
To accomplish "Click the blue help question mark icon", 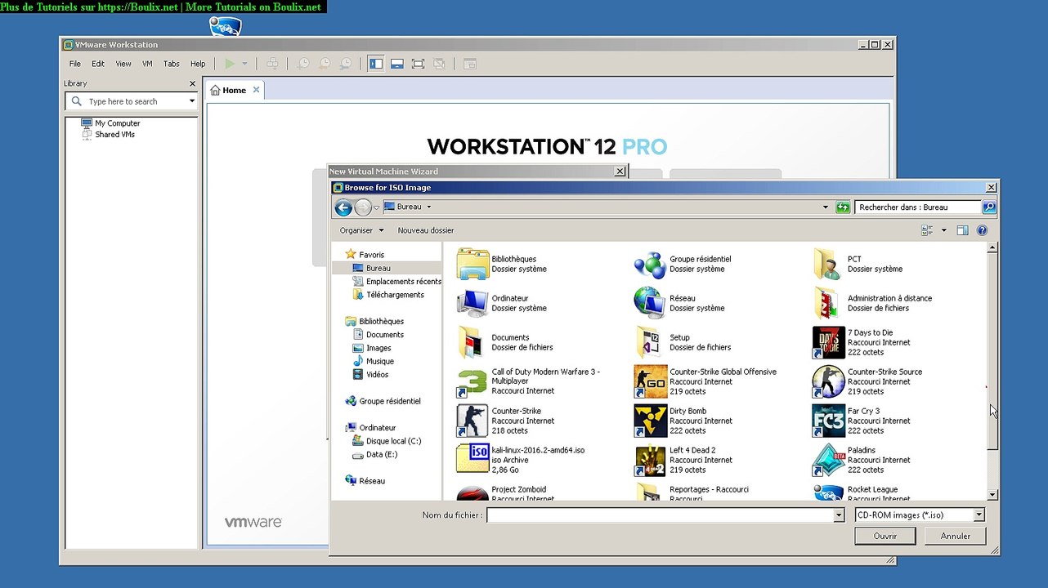I will point(983,230).
